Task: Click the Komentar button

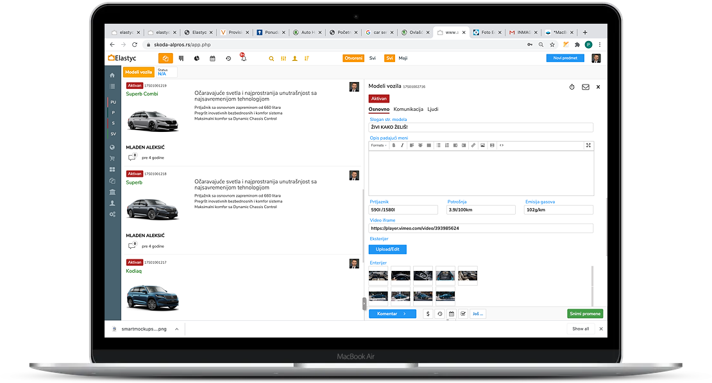Action: tap(393, 314)
